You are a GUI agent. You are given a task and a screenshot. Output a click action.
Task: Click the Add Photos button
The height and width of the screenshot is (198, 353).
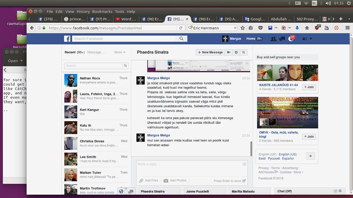coord(175,180)
